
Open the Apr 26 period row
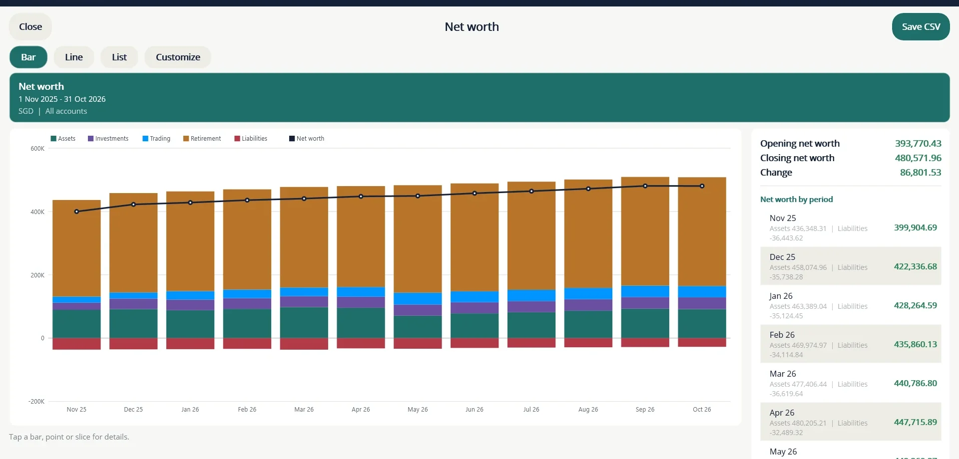tap(851, 422)
